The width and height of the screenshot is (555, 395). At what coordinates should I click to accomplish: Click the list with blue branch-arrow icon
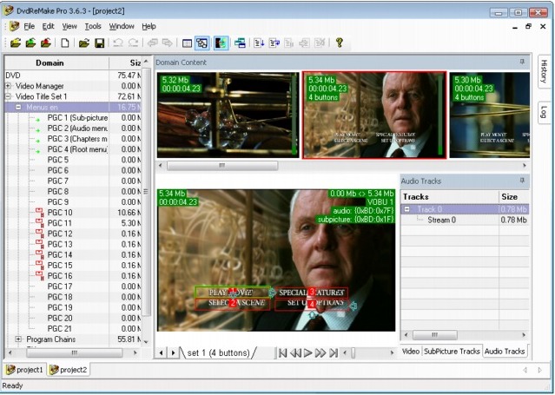click(x=274, y=43)
